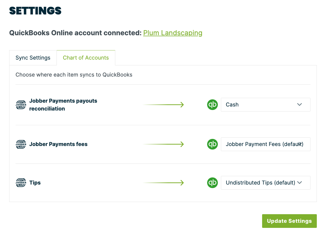Click the SETTINGS page heading
Viewport: 327px width, 237px height.
pyautogui.click(x=35, y=11)
